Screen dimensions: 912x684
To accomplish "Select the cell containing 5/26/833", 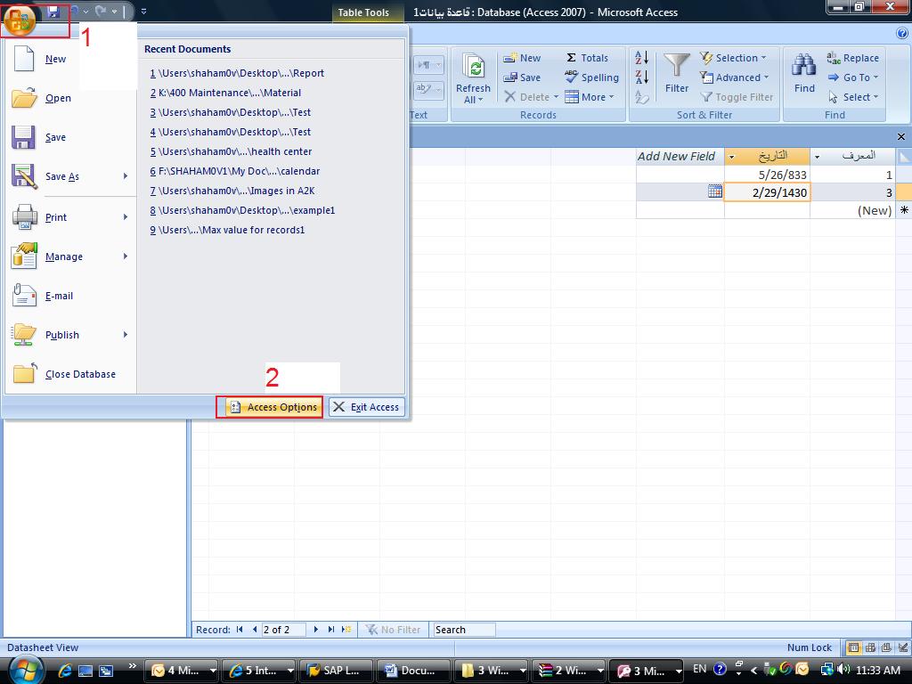I will 767,175.
